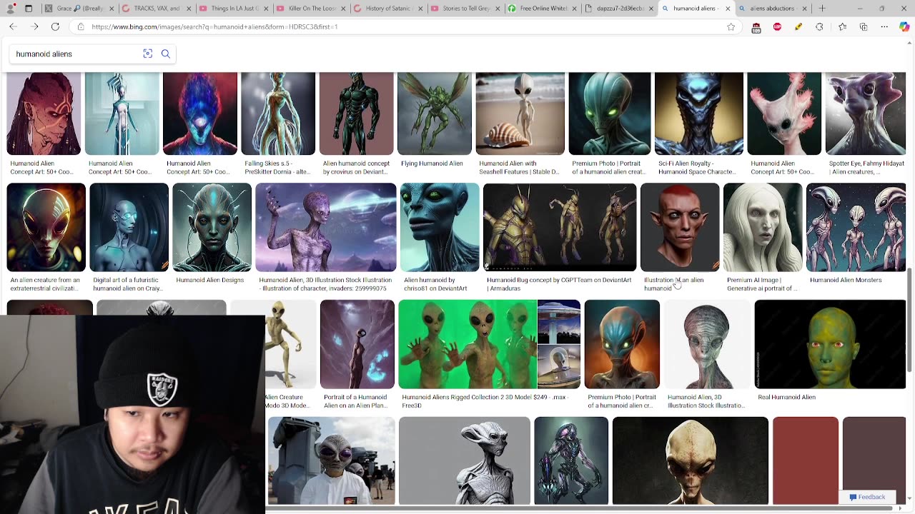Screen dimensions: 915x514
Task: Open 'Falling Skies s.5' image
Action: click(x=278, y=114)
